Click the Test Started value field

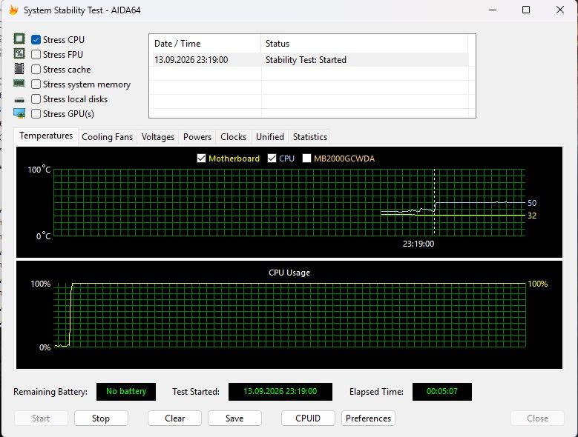pyautogui.click(x=280, y=391)
